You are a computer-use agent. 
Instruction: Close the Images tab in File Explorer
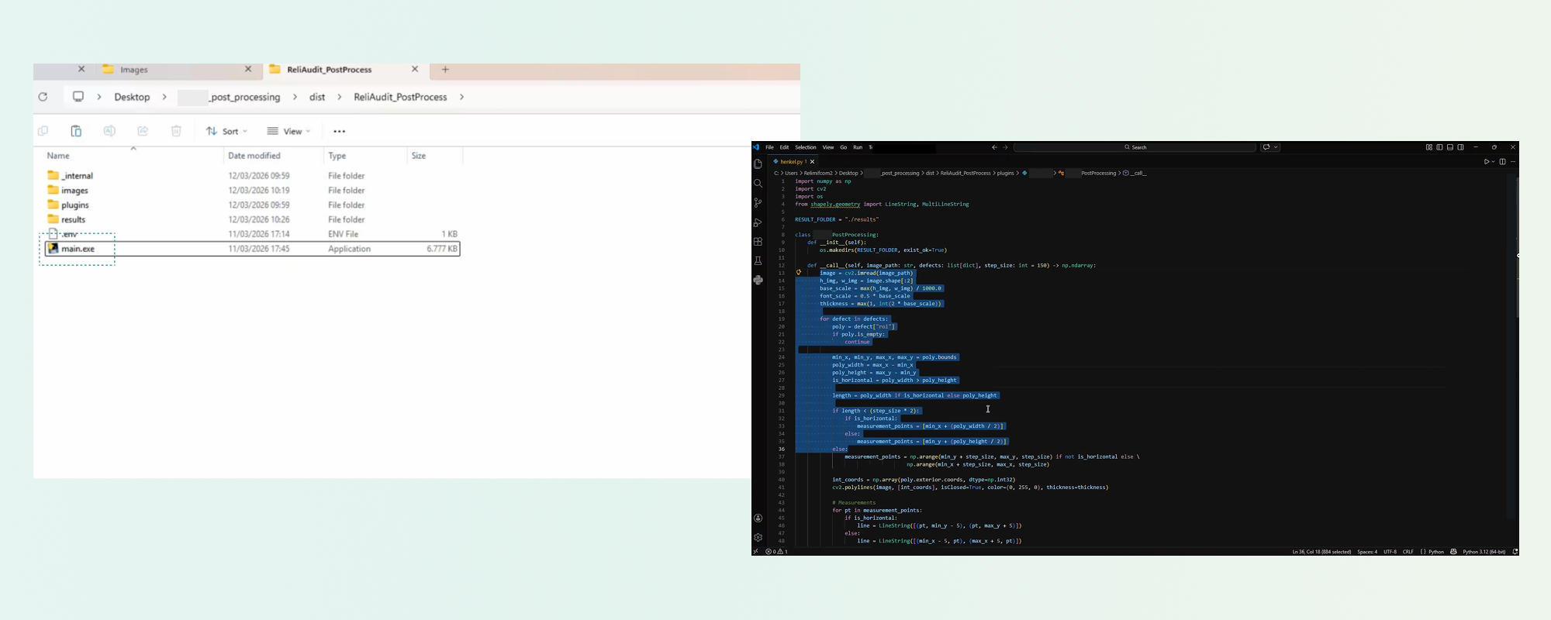[248, 69]
